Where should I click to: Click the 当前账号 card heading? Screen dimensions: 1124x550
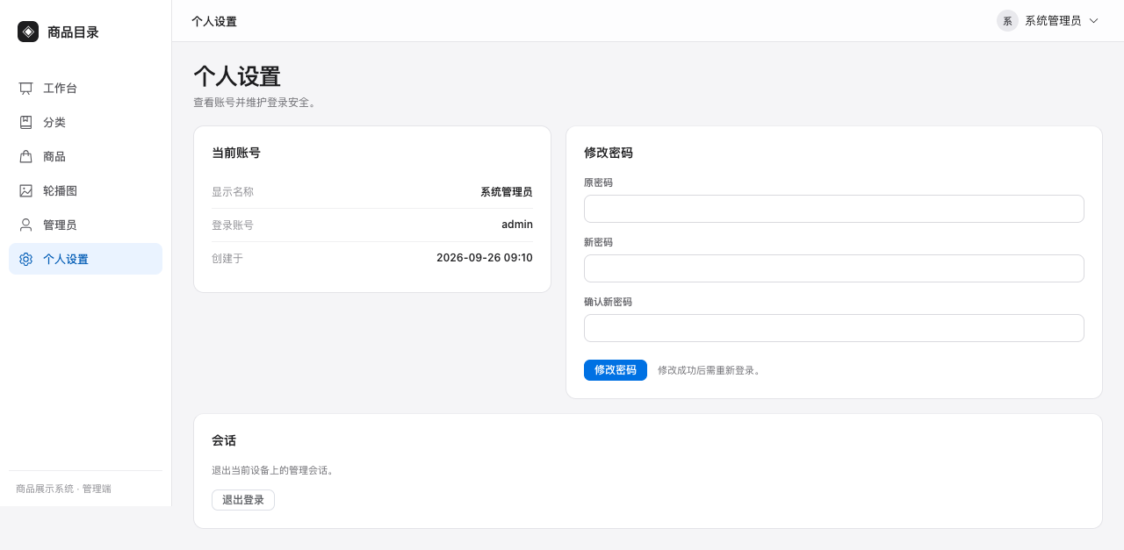236,153
